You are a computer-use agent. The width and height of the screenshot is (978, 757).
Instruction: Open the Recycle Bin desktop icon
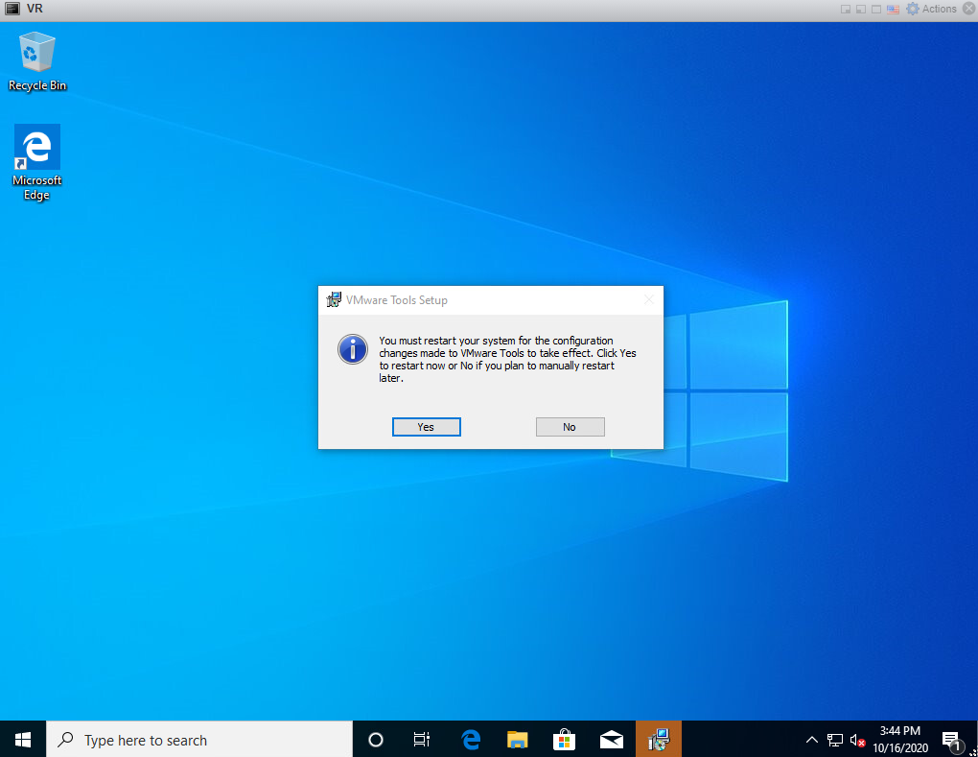coord(36,61)
